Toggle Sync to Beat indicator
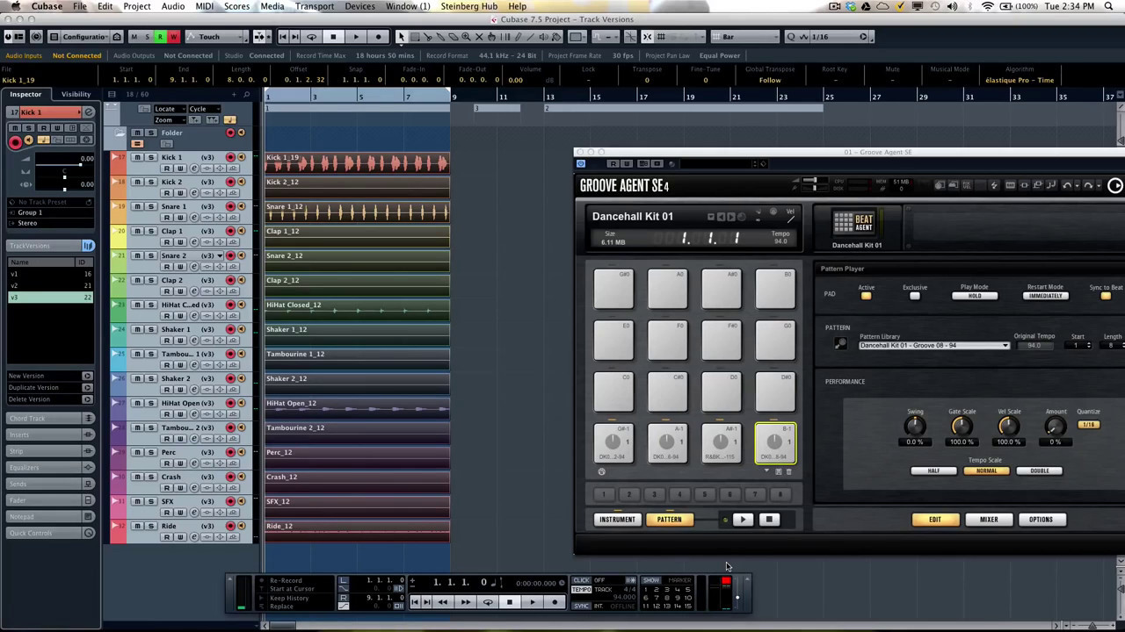 (1106, 296)
